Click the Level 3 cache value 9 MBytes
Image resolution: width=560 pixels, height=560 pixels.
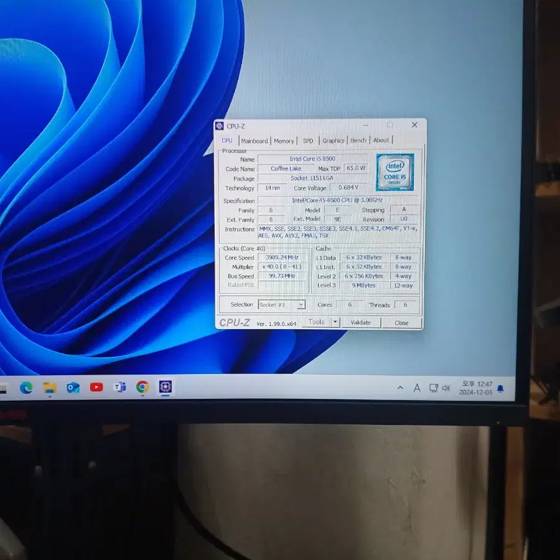363,286
